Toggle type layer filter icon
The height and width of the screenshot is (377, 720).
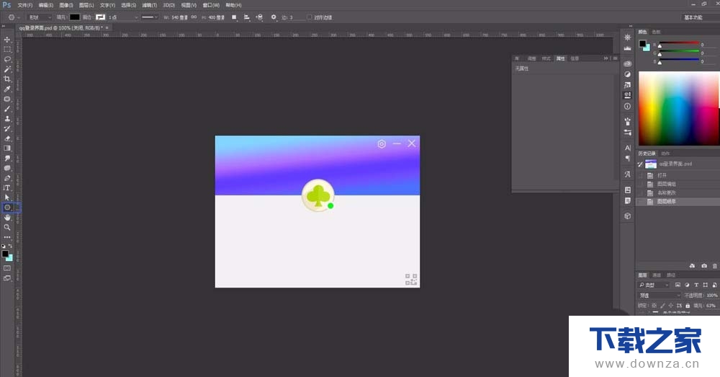click(x=696, y=285)
